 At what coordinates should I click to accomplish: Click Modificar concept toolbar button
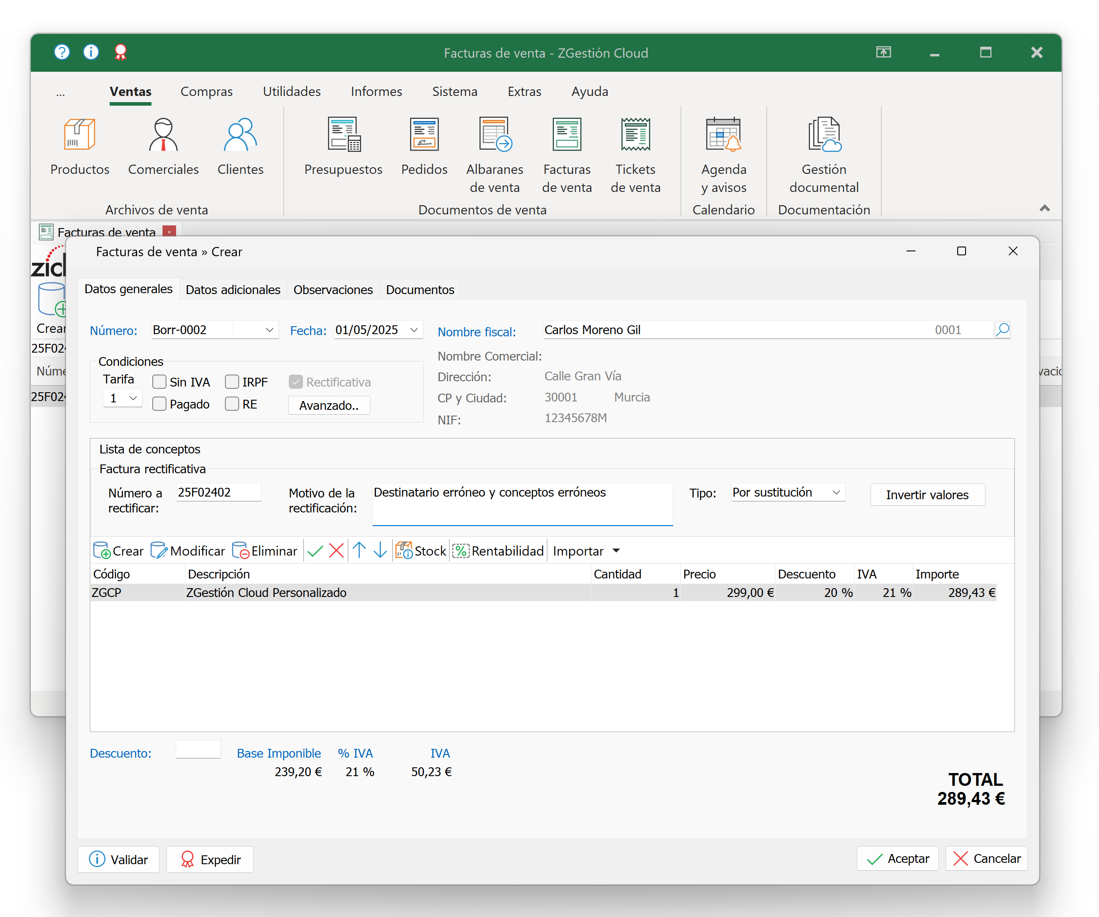point(188,551)
